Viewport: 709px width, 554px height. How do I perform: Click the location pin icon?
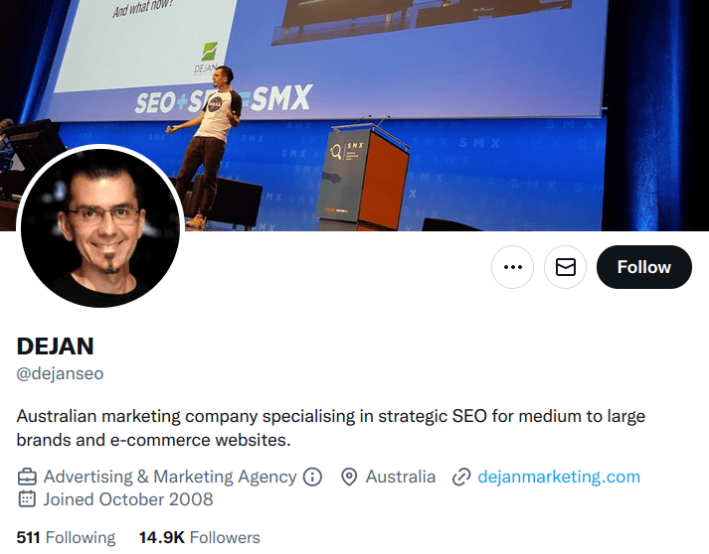pos(349,477)
